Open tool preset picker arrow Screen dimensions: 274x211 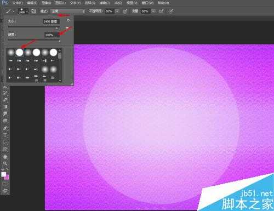(13, 12)
